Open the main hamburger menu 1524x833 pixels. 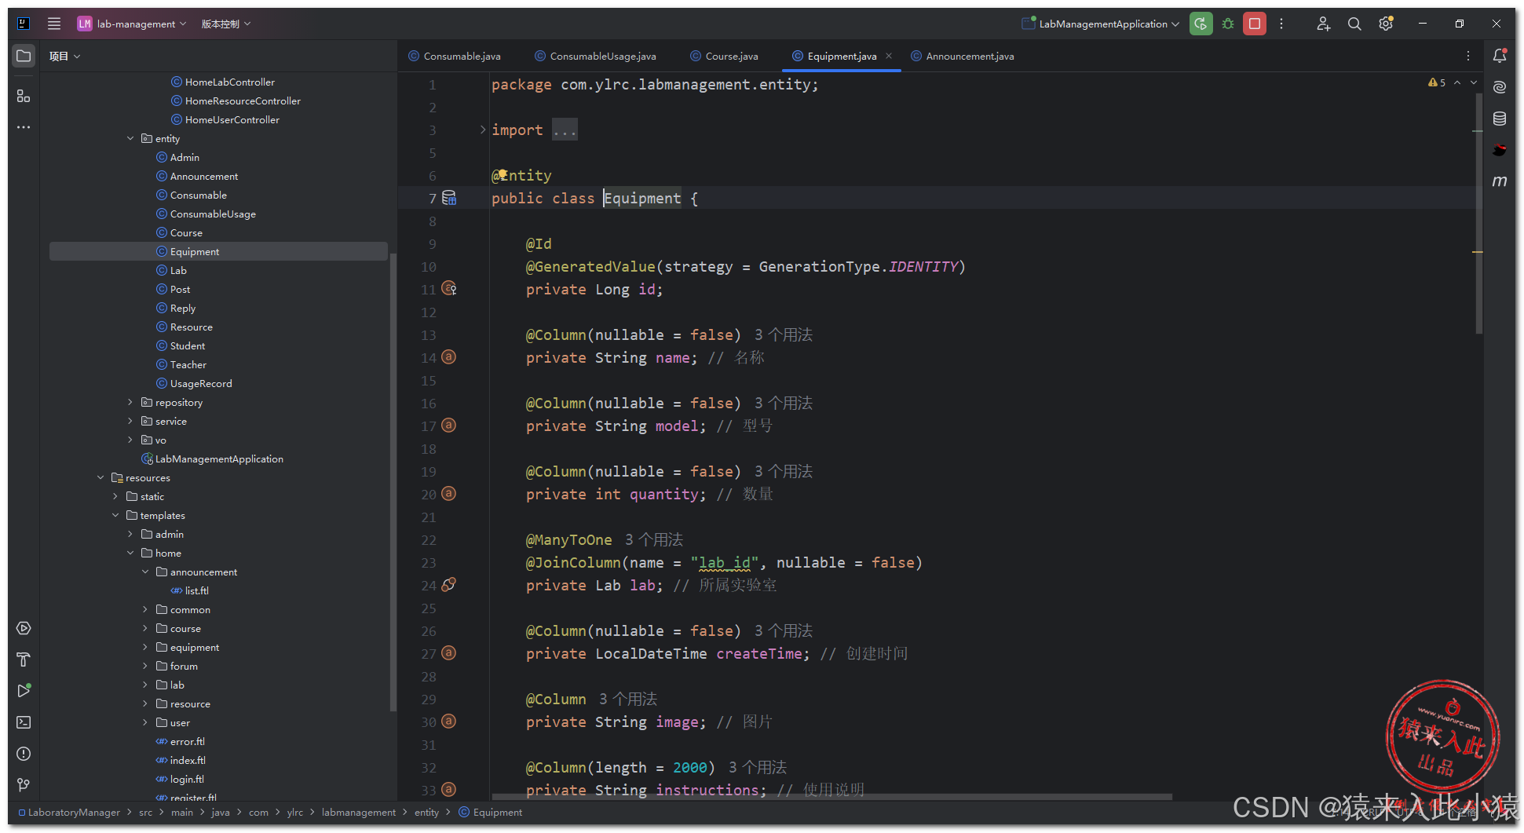click(54, 24)
